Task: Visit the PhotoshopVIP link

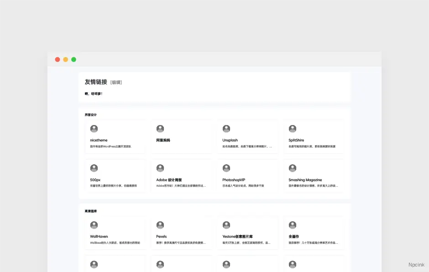Action: click(234, 180)
